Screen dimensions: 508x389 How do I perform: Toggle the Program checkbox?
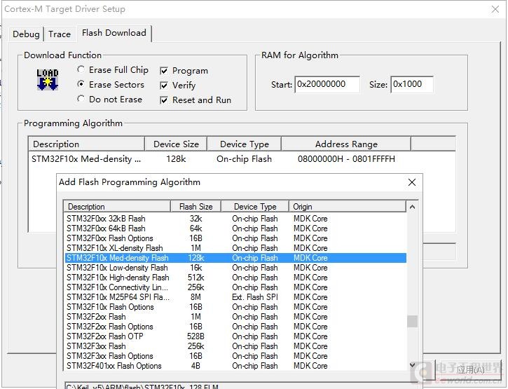coord(184,71)
